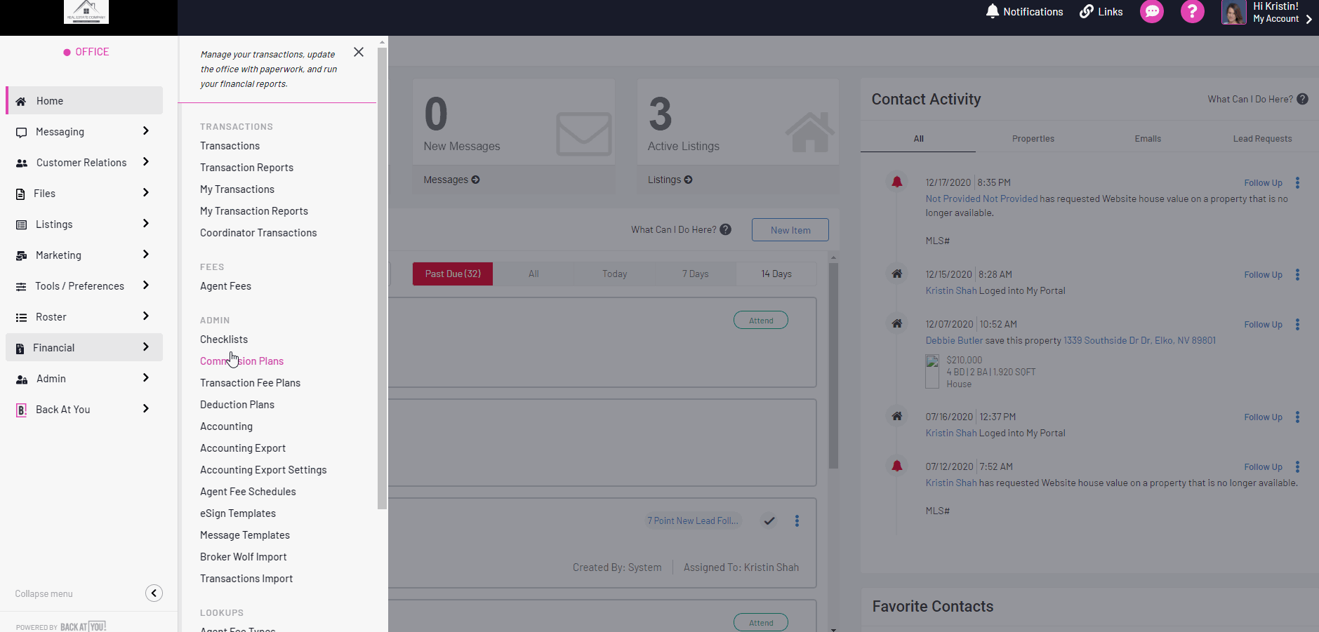Expand the Admin menu chevron
1319x632 pixels.
tap(145, 378)
